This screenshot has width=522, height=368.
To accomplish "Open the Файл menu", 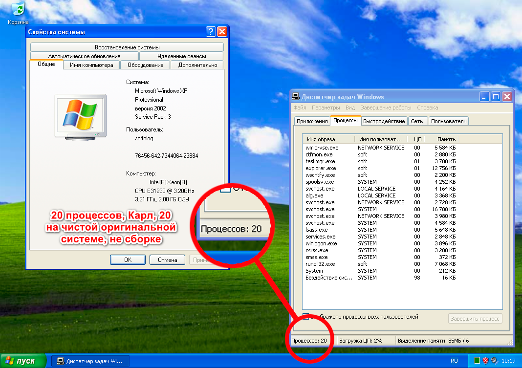I will [x=300, y=108].
